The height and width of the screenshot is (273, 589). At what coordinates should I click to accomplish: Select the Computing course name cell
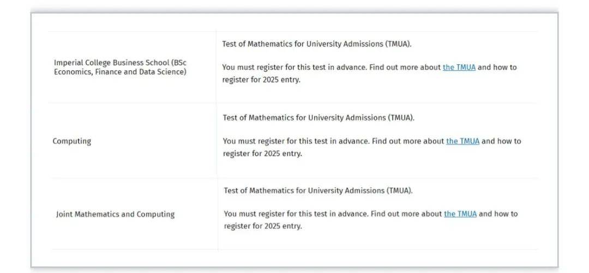(72, 141)
